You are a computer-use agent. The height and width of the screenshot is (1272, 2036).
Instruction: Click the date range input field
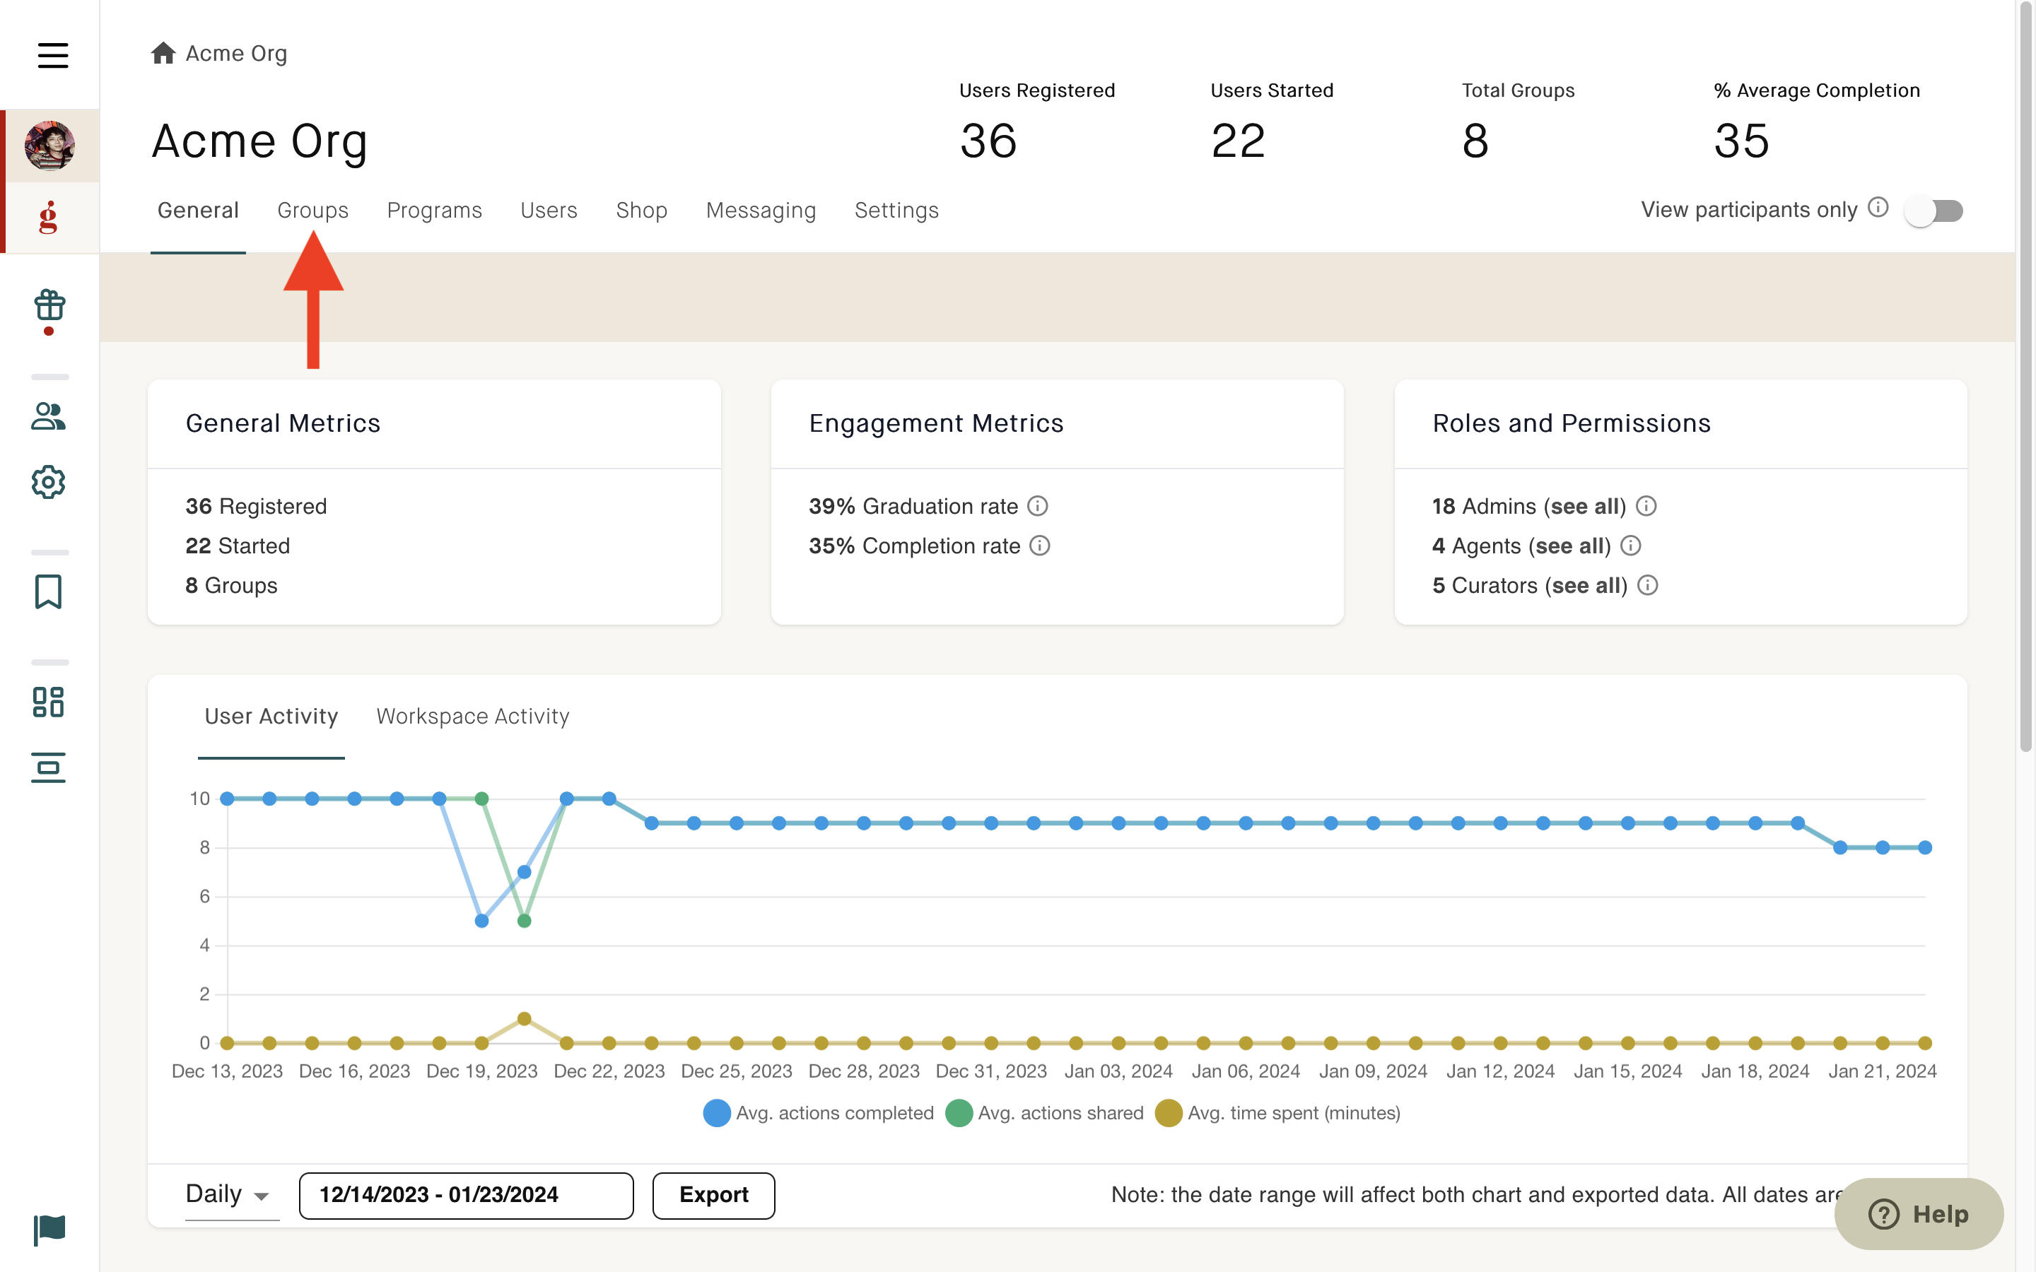pyautogui.click(x=466, y=1194)
